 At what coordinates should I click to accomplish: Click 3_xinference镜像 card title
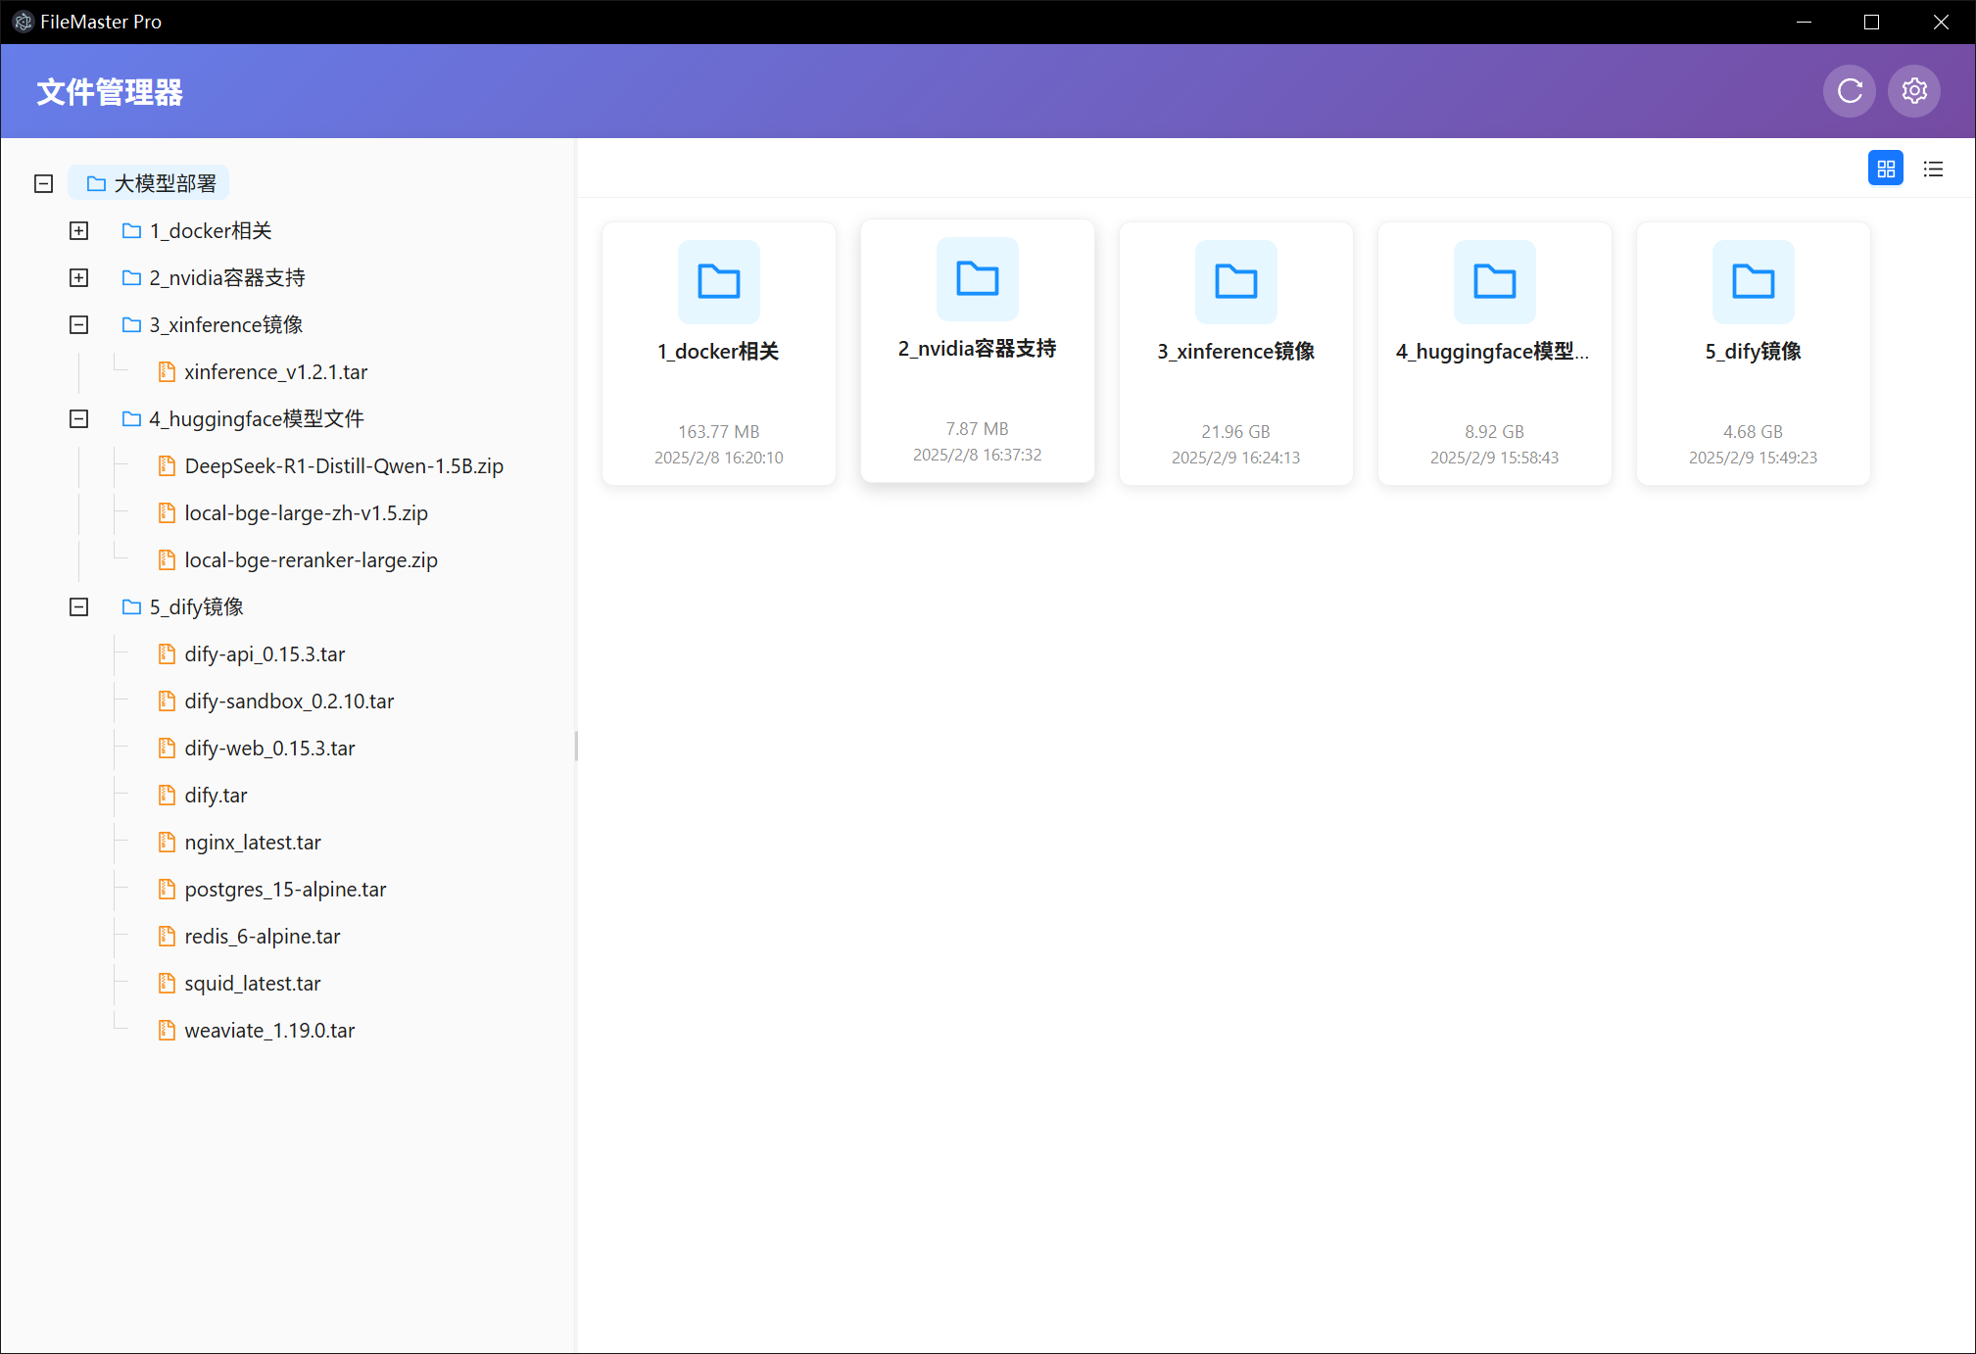[x=1235, y=351]
